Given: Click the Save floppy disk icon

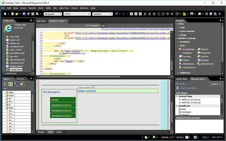Looking at the screenshot, I should click(24, 14).
